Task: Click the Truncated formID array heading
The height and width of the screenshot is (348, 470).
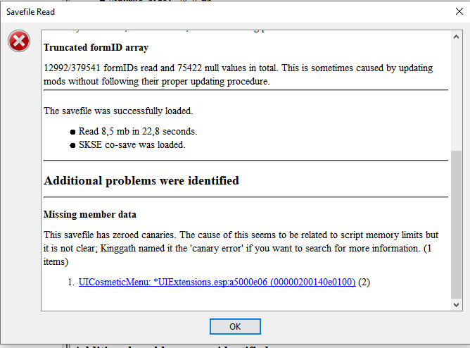Action: click(96, 47)
